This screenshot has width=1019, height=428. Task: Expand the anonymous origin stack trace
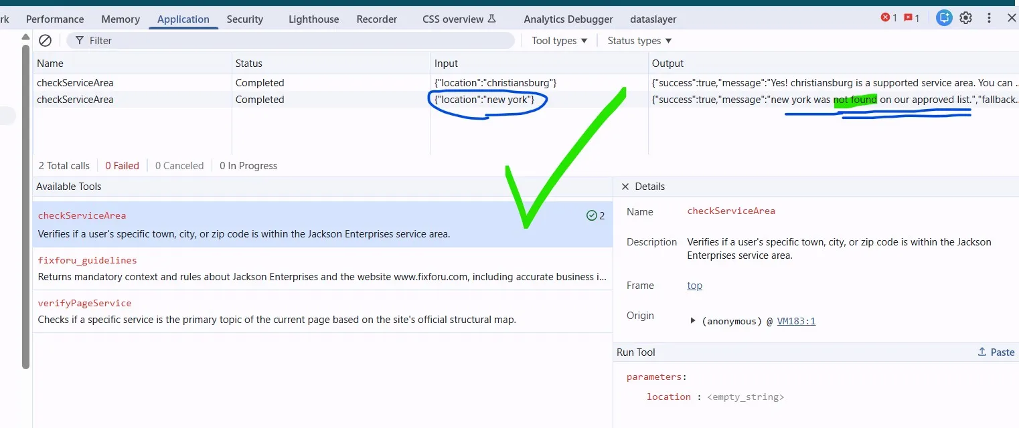[x=693, y=321]
